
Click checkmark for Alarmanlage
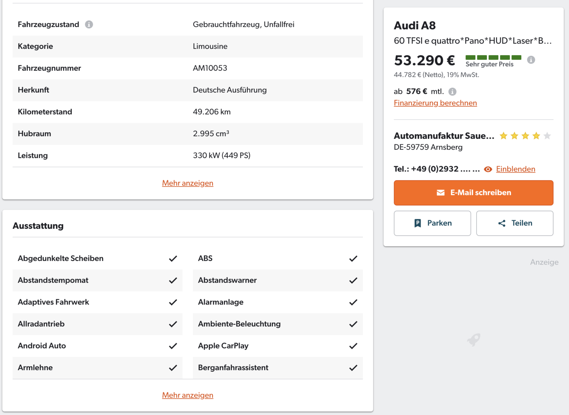(353, 302)
